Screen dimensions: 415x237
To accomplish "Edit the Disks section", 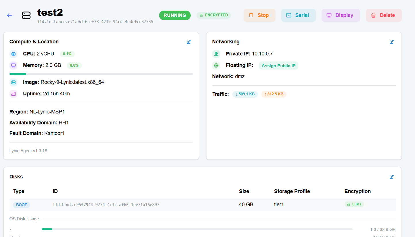I will [392, 177].
